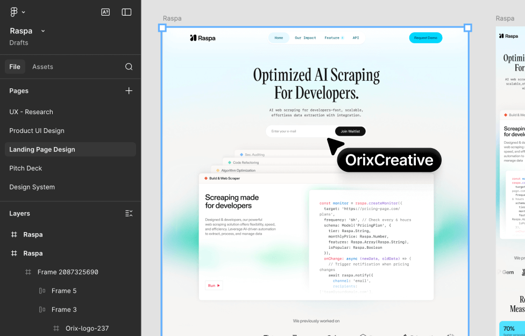Click the missing fonts A? icon
The height and width of the screenshot is (336, 525).
[105, 12]
